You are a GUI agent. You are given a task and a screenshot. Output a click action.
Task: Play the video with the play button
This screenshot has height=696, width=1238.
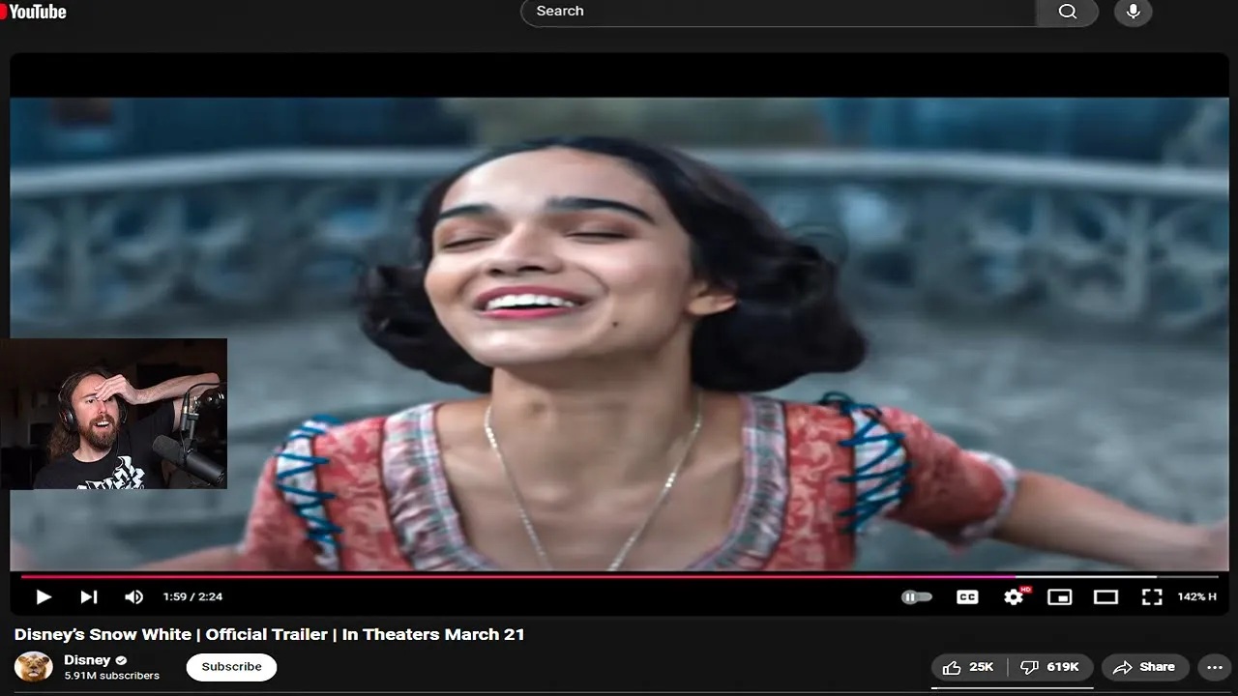coord(44,597)
